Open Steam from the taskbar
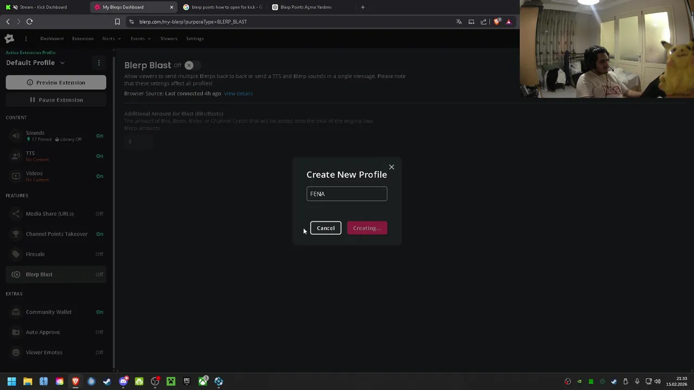694x390 pixels. pyautogui.click(x=107, y=381)
